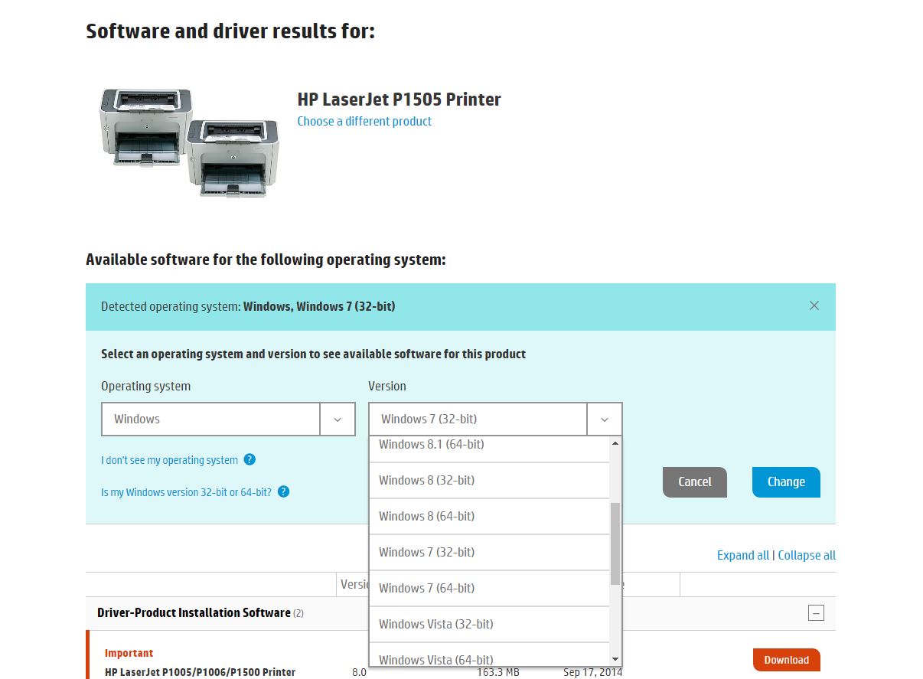Select Windows Vista (32-bit) option
Image resolution: width=923 pixels, height=679 pixels.
tap(490, 624)
